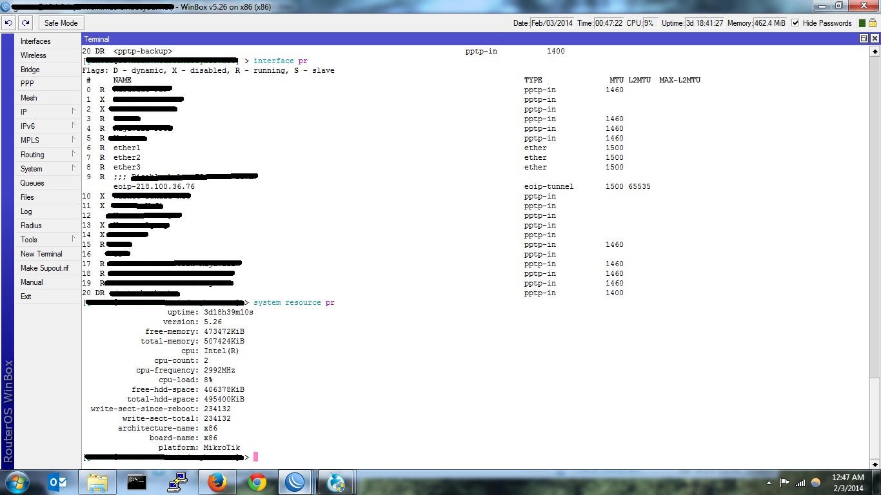Click the cpu-frequency value 2992MHz

pyautogui.click(x=219, y=370)
